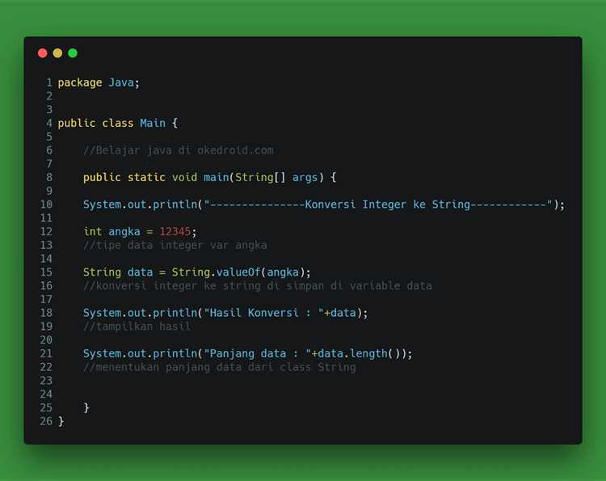Click the 'public static void main' line
606x481 pixels.
tap(209, 178)
